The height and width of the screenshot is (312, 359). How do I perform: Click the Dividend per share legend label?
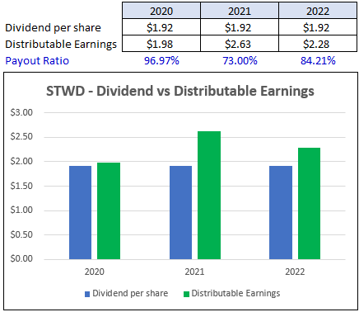point(130,294)
